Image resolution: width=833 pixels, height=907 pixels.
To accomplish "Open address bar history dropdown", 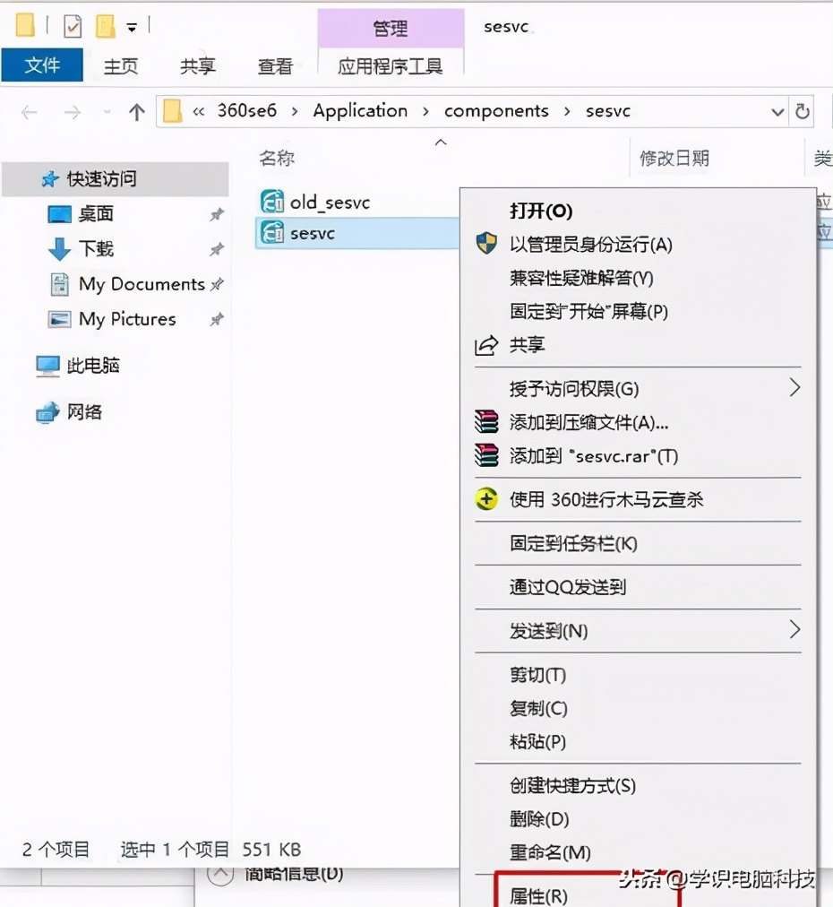I will click(777, 112).
